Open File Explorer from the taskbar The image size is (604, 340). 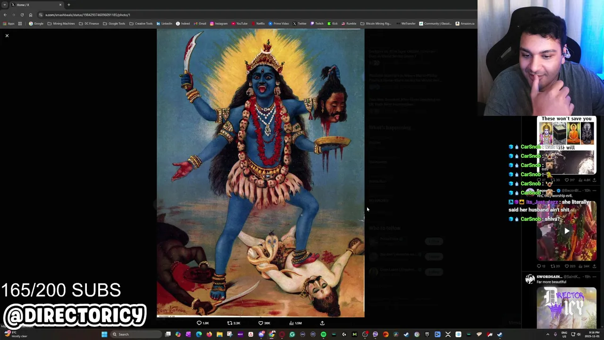coord(219,334)
